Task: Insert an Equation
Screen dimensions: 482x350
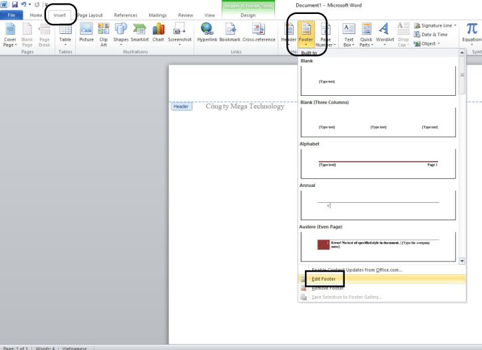Action: (471, 35)
